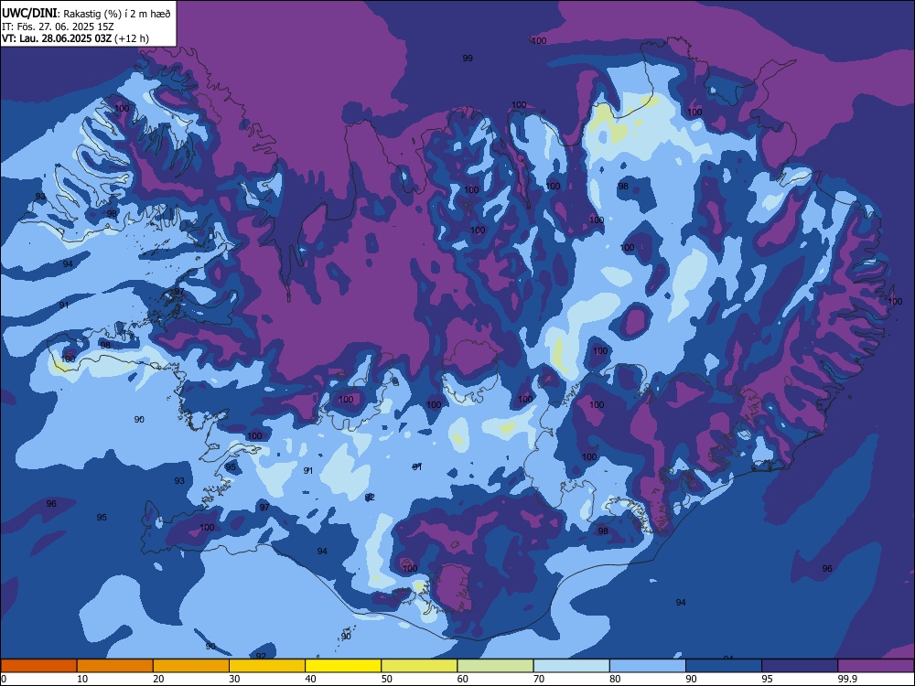Click the 'UWC/DINI' model title text

coord(29,13)
